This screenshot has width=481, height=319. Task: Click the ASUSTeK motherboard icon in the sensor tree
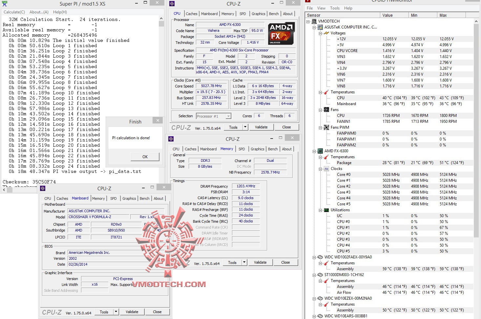tap(321, 27)
